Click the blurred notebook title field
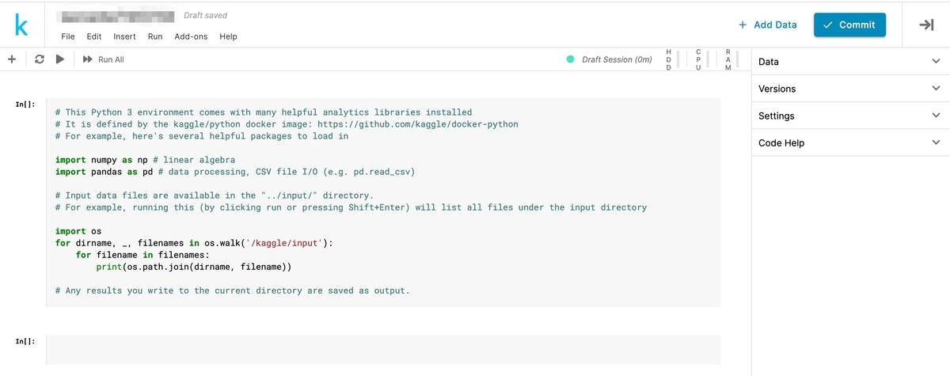This screenshot has width=950, height=376. 118,15
